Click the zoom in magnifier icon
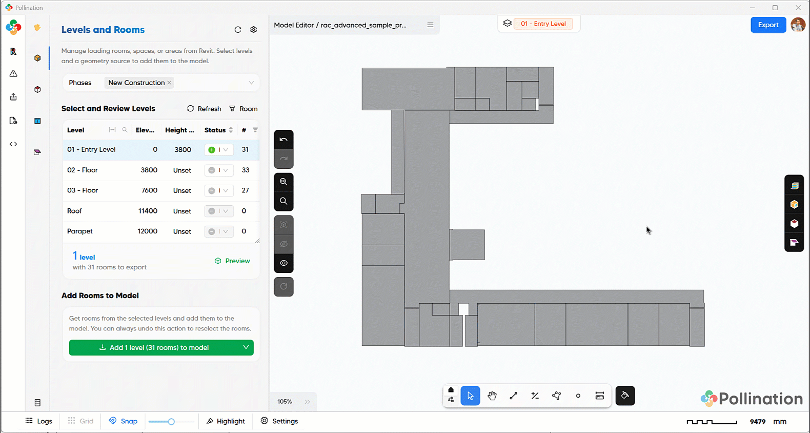This screenshot has height=433, width=810. click(x=283, y=182)
